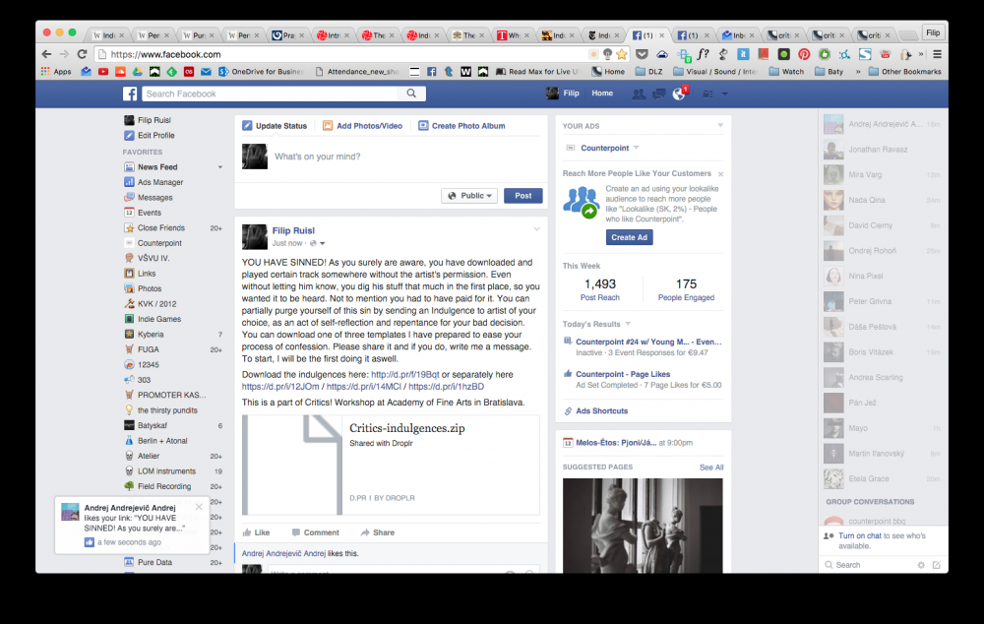Reload the page with the refresh icon
Image resolution: width=984 pixels, height=624 pixels.
82,54
